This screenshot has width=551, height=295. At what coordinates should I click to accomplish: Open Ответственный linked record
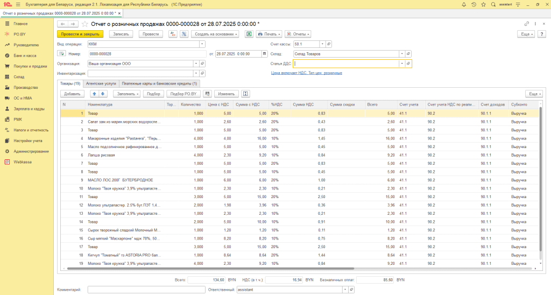tap(351, 290)
